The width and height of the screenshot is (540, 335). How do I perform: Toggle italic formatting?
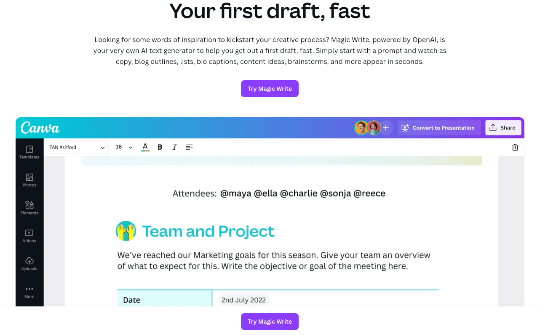(174, 147)
